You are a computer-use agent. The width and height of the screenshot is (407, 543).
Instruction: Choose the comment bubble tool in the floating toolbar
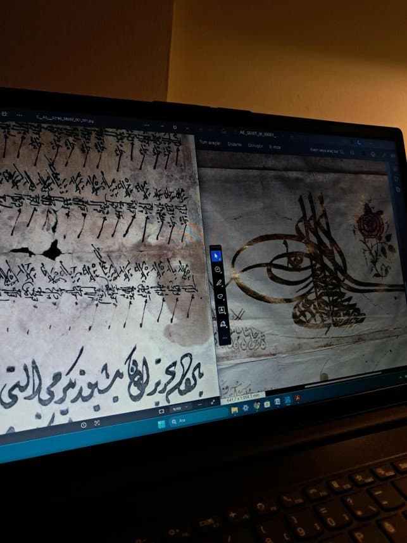[x=218, y=269]
